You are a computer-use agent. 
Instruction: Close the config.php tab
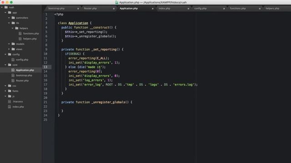click(x=224, y=9)
